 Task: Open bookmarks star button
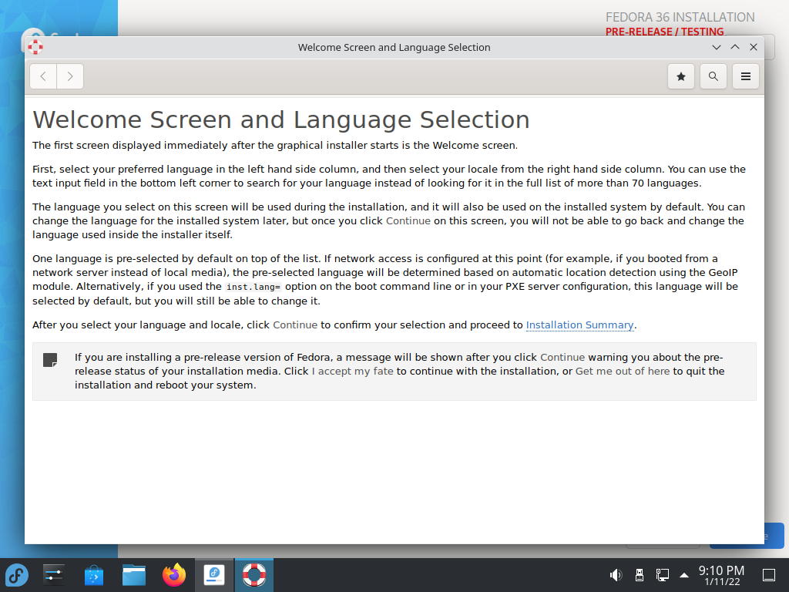[x=681, y=76]
